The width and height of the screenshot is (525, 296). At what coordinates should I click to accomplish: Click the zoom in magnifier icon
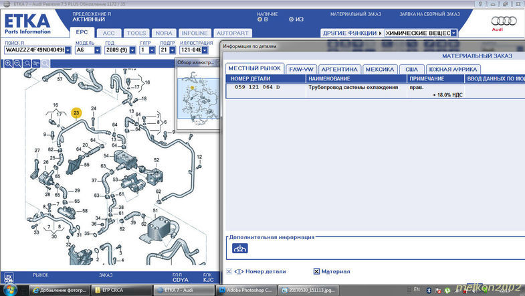pos(8,64)
